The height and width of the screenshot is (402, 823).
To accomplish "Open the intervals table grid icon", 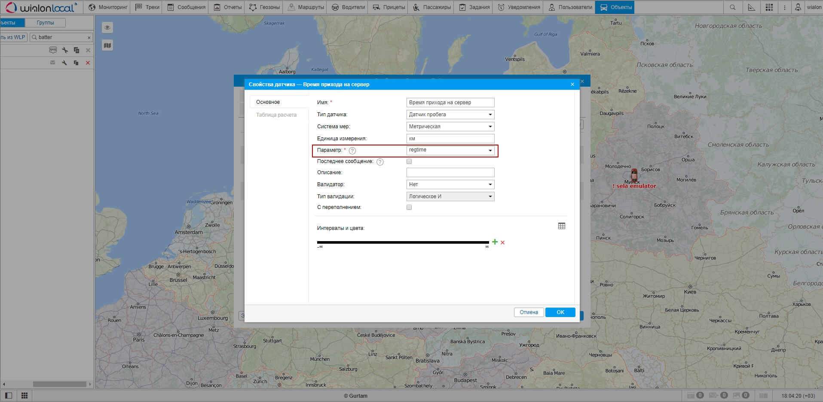I will 561,226.
